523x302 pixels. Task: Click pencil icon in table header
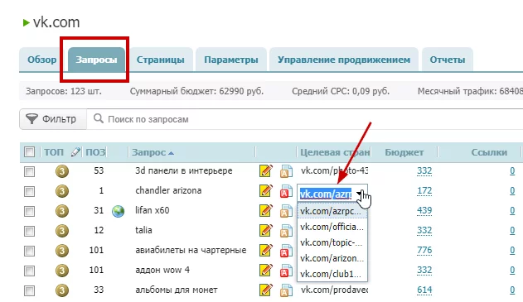tap(75, 152)
